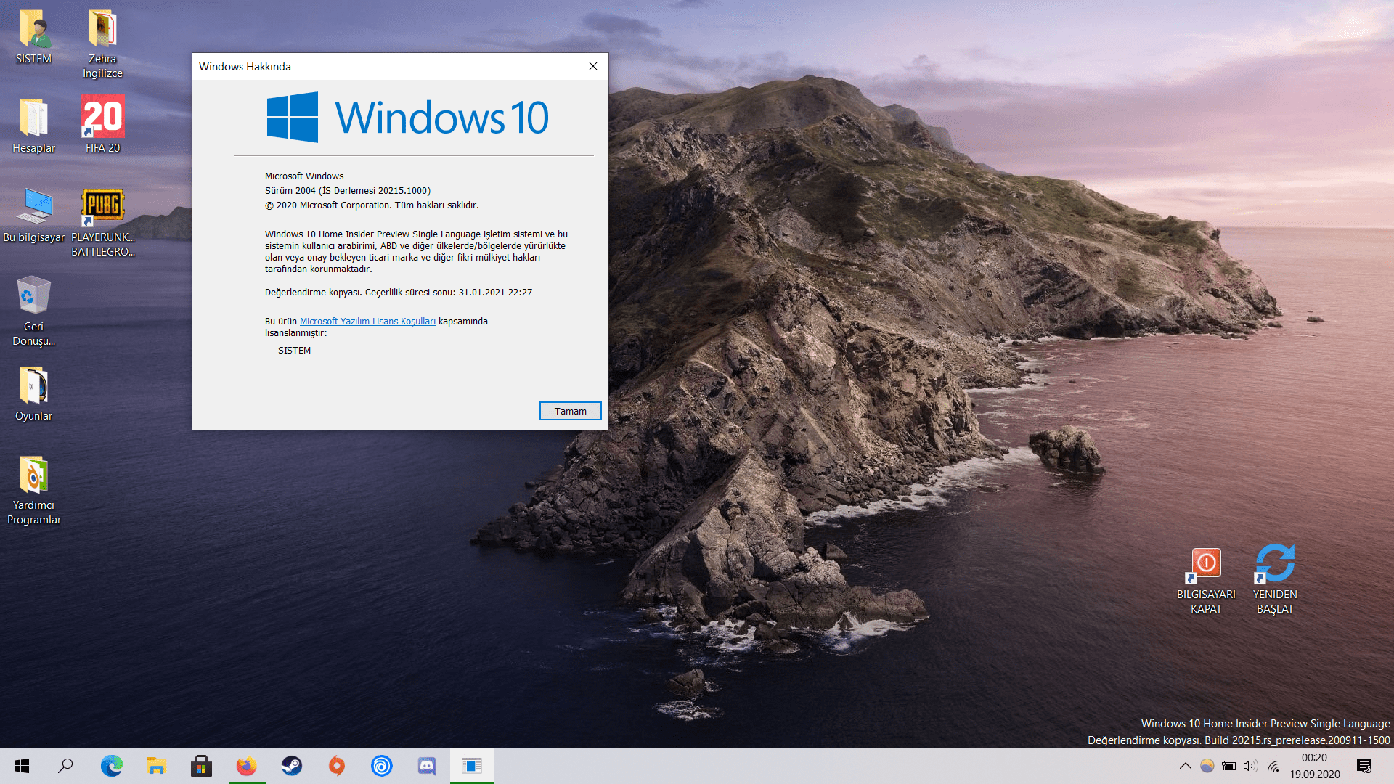The image size is (1394, 784).
Task: Open the Windows Start menu
Action: click(x=22, y=766)
